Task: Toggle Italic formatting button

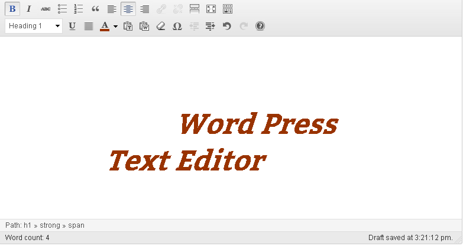Action: point(28,9)
